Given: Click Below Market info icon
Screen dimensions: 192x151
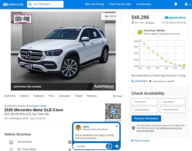Looking at the screenshot, I should click(x=185, y=23).
